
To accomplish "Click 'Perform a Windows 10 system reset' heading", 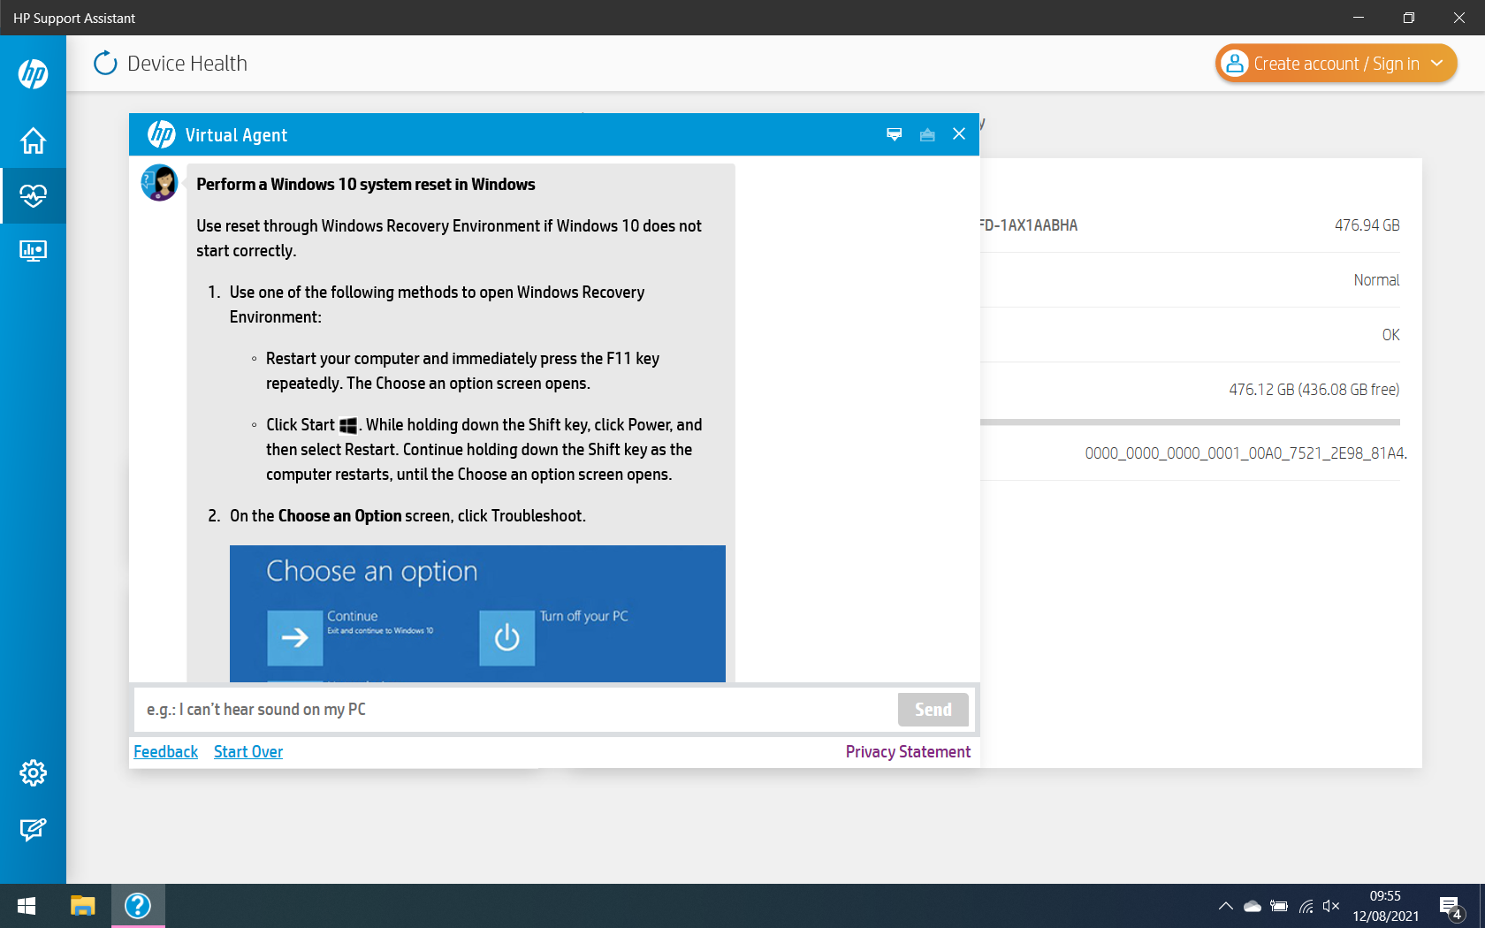I will pos(366,185).
